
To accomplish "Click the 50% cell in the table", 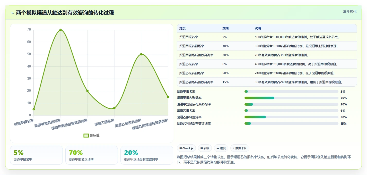I will pyautogui.click(x=225, y=73).
